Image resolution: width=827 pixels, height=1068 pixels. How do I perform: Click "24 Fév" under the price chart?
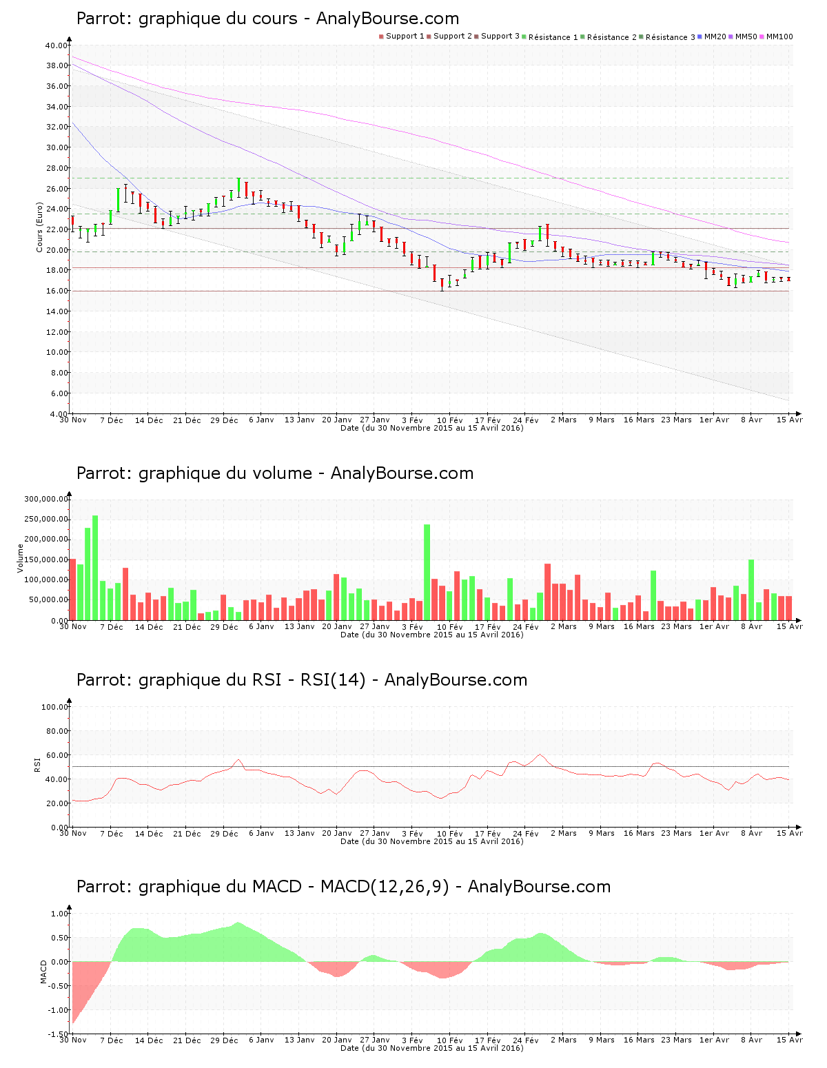pyautogui.click(x=526, y=420)
